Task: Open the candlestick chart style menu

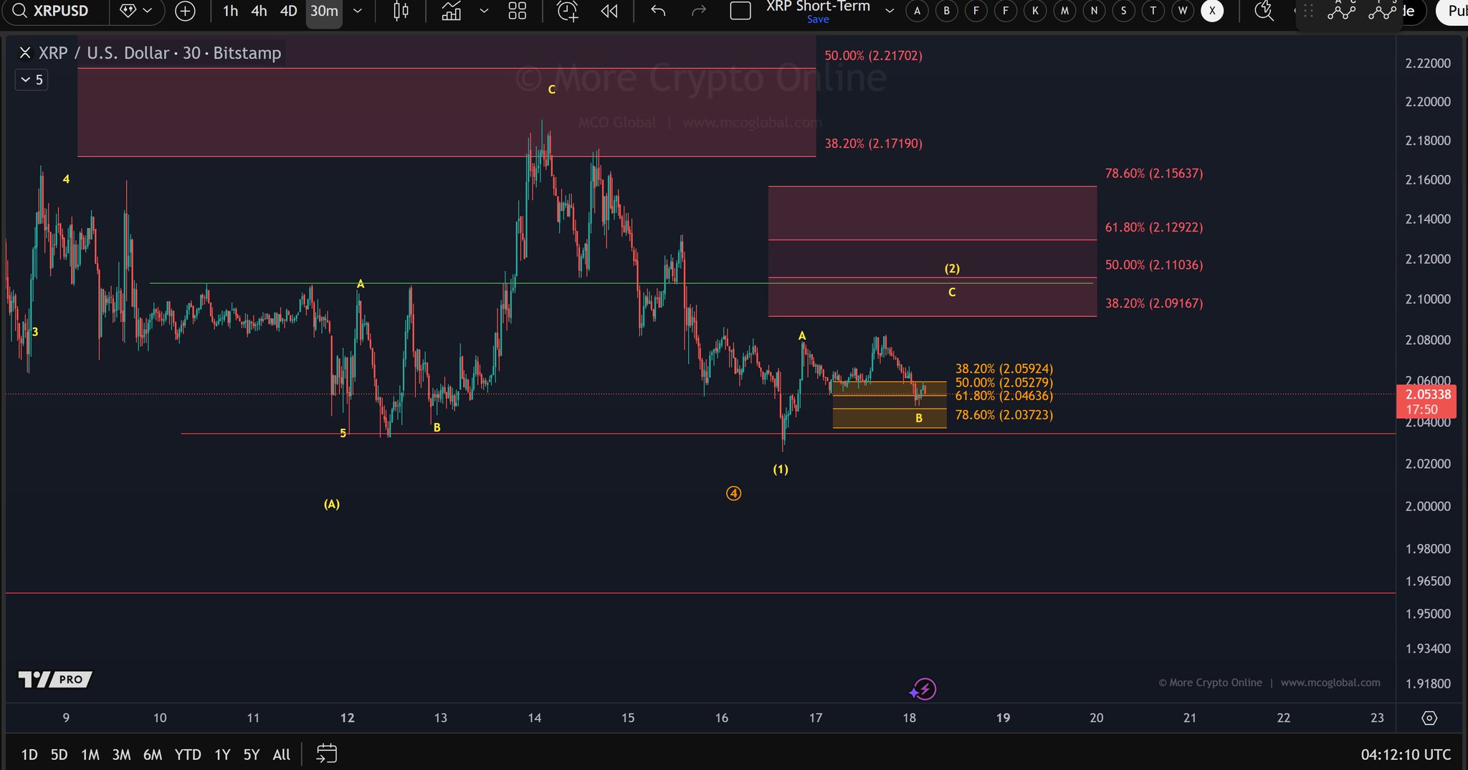Action: coord(401,11)
